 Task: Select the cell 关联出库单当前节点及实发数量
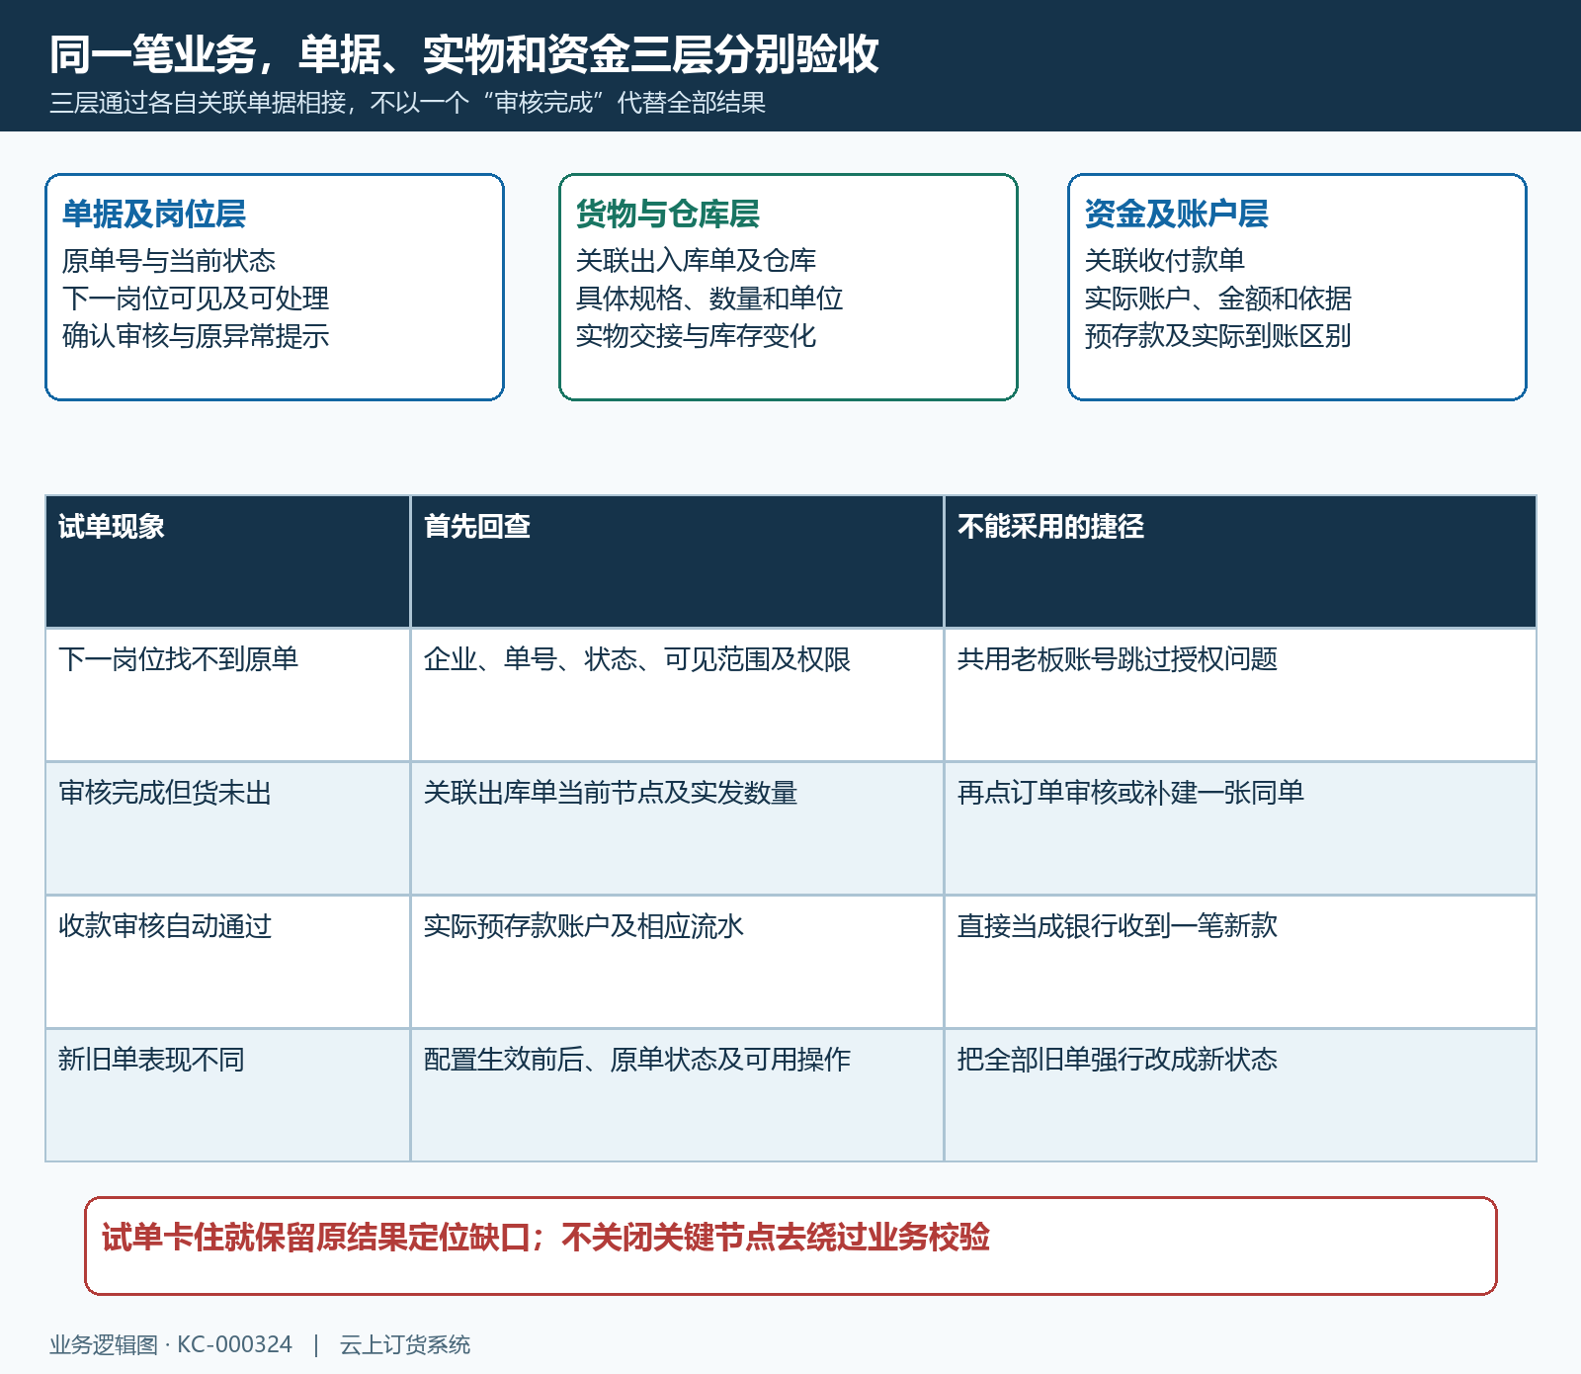pyautogui.click(x=677, y=828)
